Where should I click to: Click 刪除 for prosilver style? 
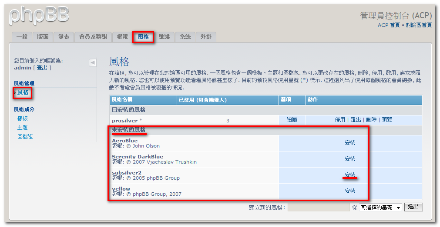pos(372,120)
